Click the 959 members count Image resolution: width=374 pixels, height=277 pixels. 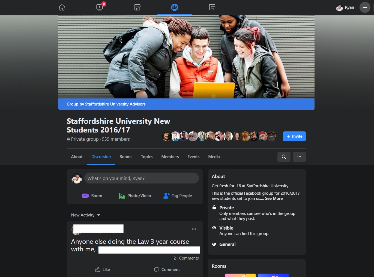[x=116, y=139]
